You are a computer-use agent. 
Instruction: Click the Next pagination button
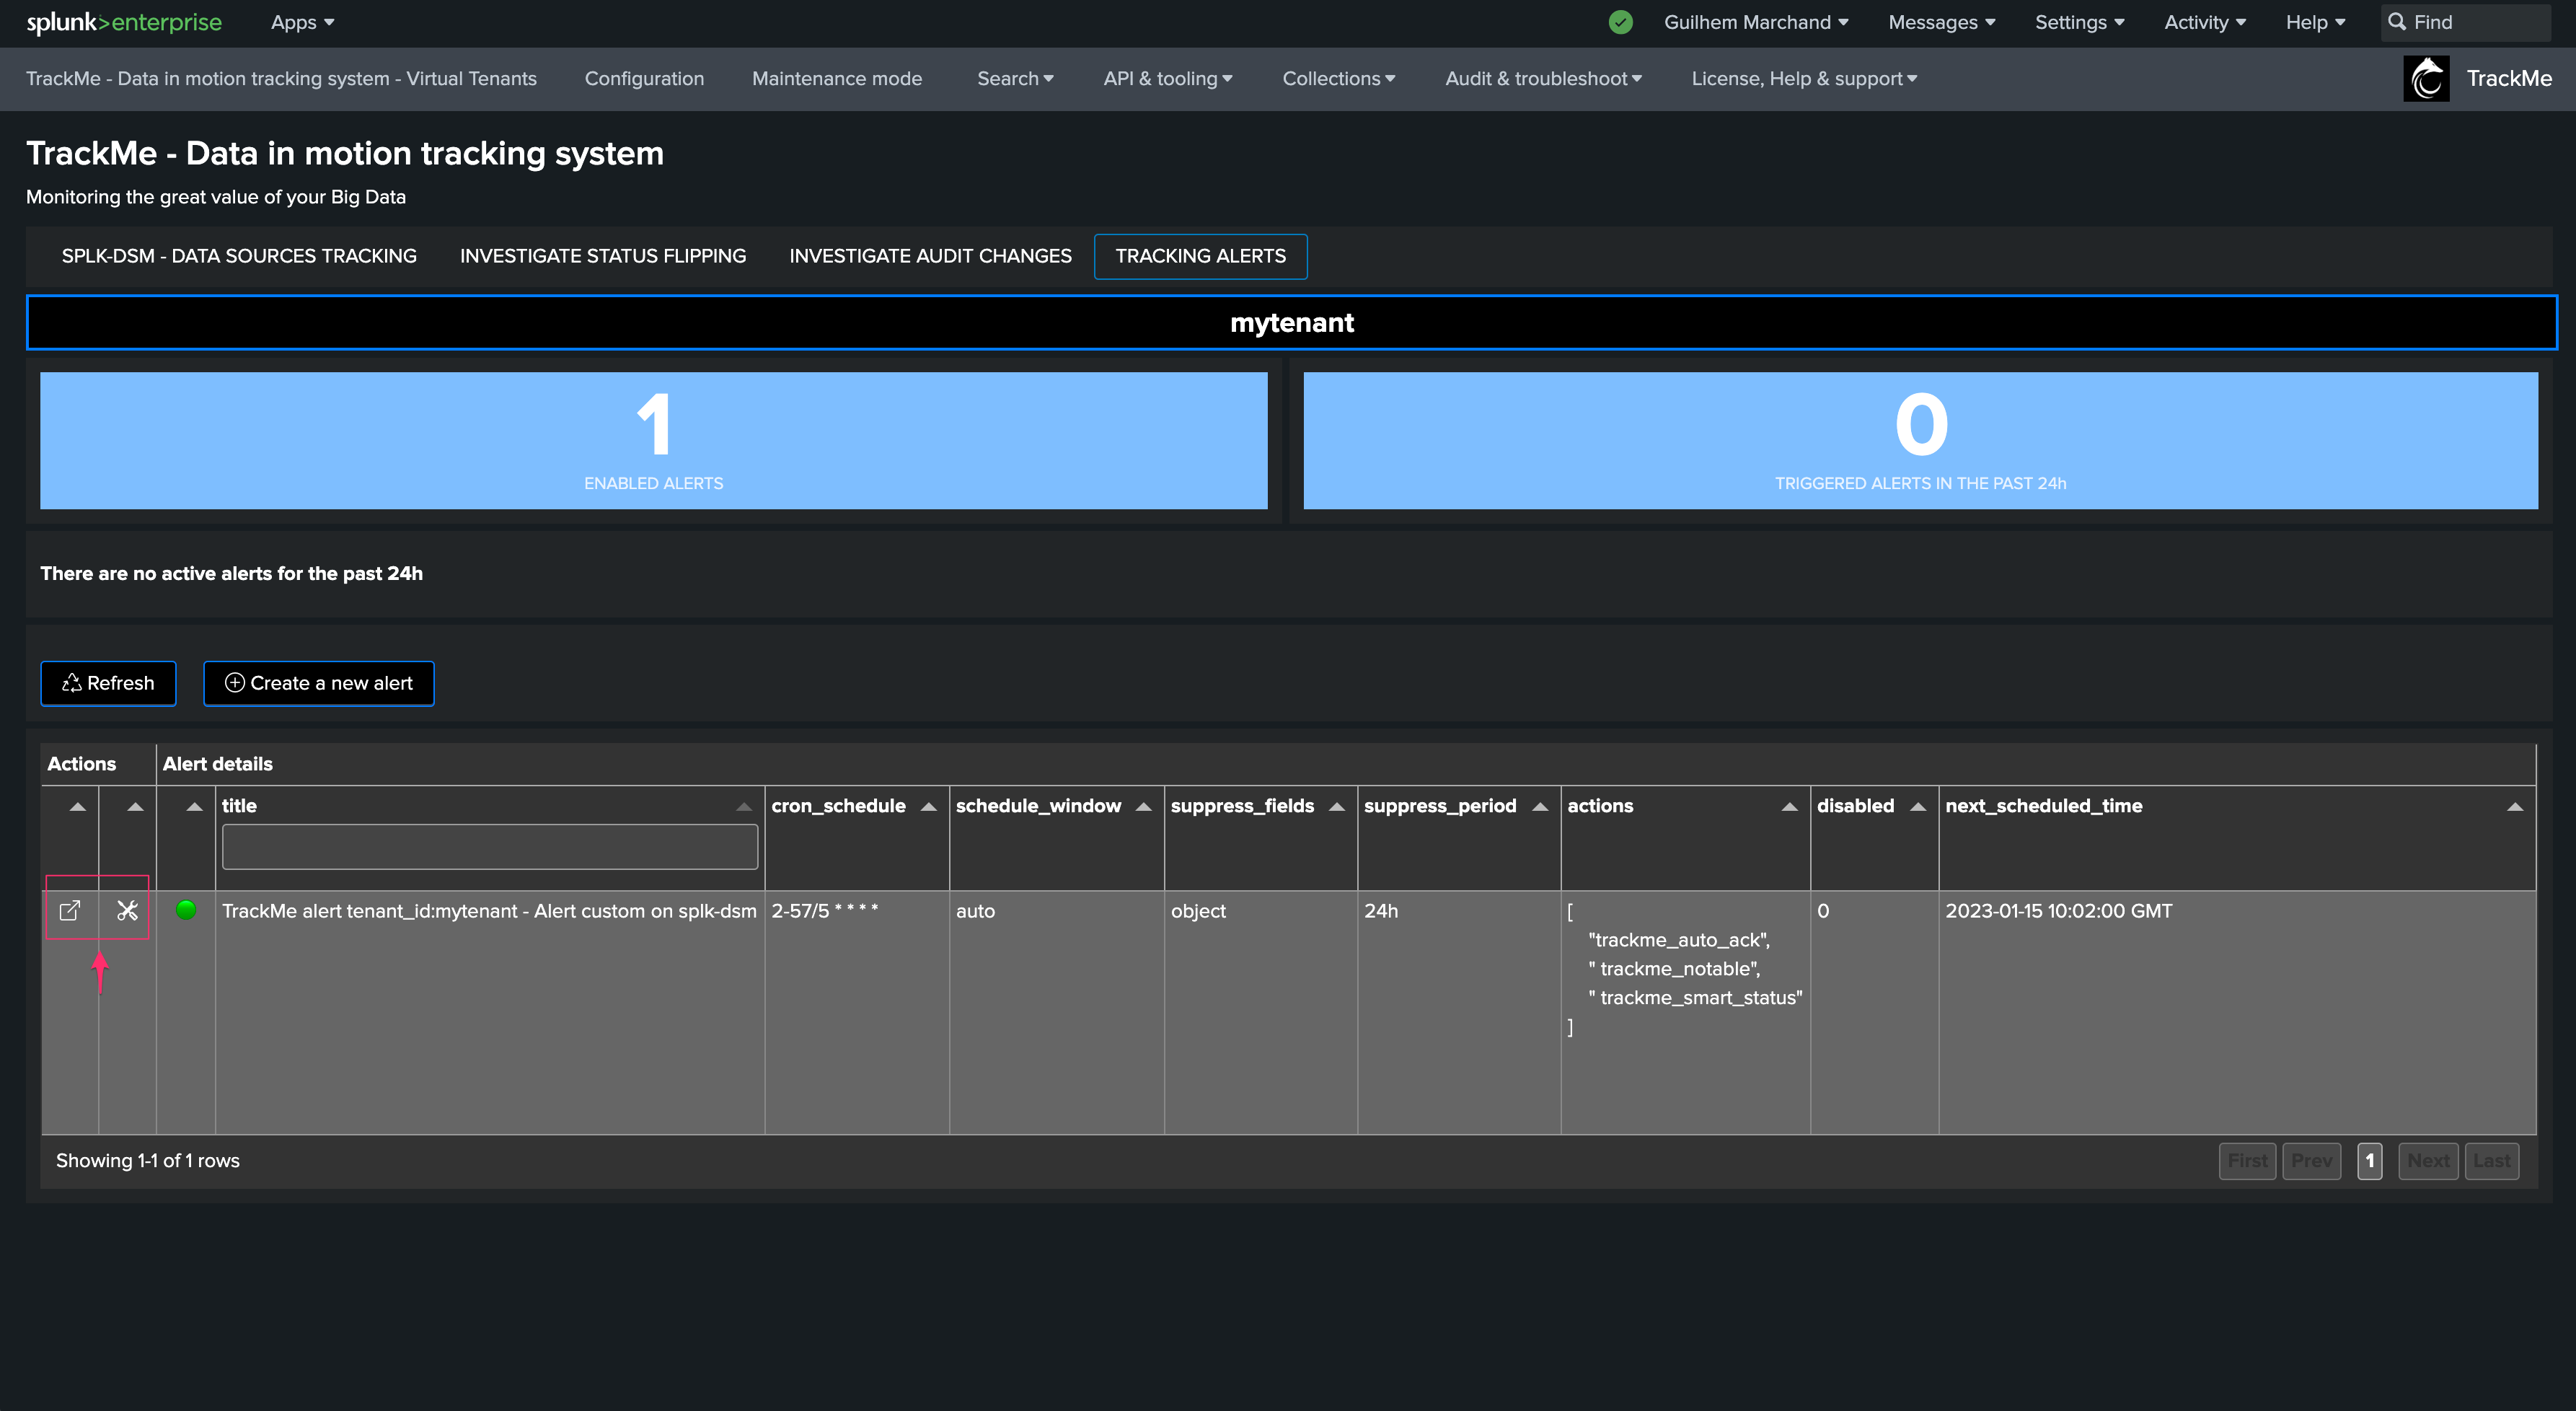(x=2428, y=1161)
